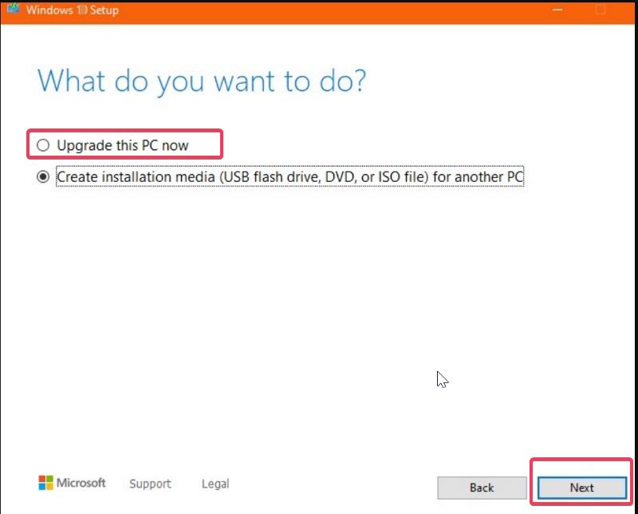Click the "What do you want to do?" heading

click(x=199, y=81)
